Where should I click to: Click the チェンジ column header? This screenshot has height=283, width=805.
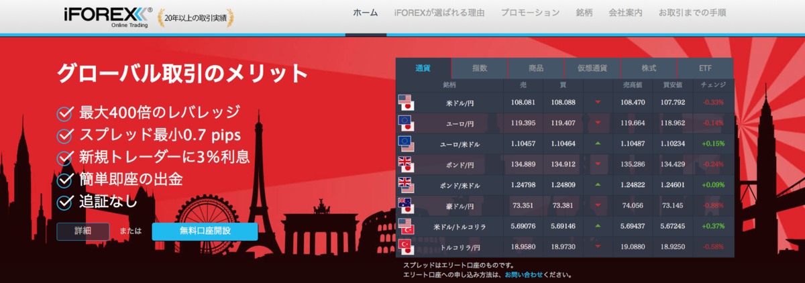click(712, 85)
